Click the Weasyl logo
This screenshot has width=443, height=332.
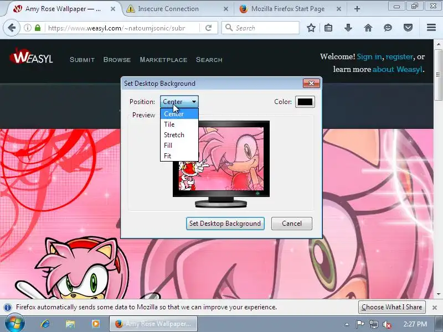tap(31, 56)
